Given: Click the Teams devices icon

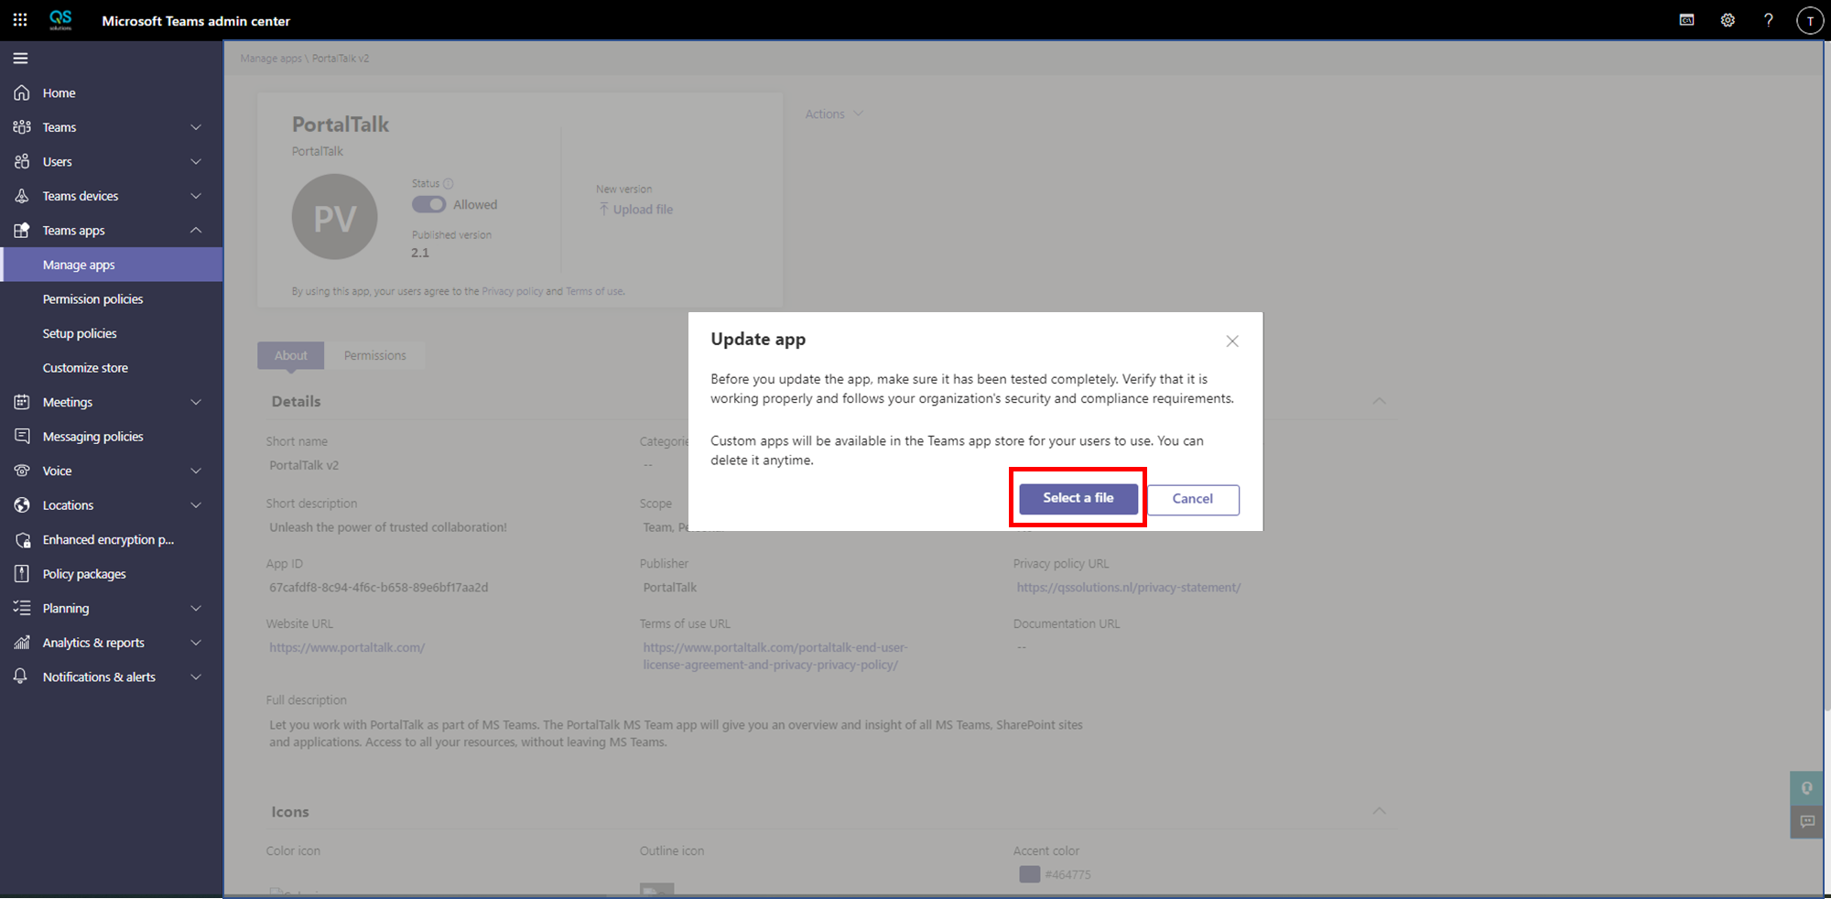Looking at the screenshot, I should (22, 196).
